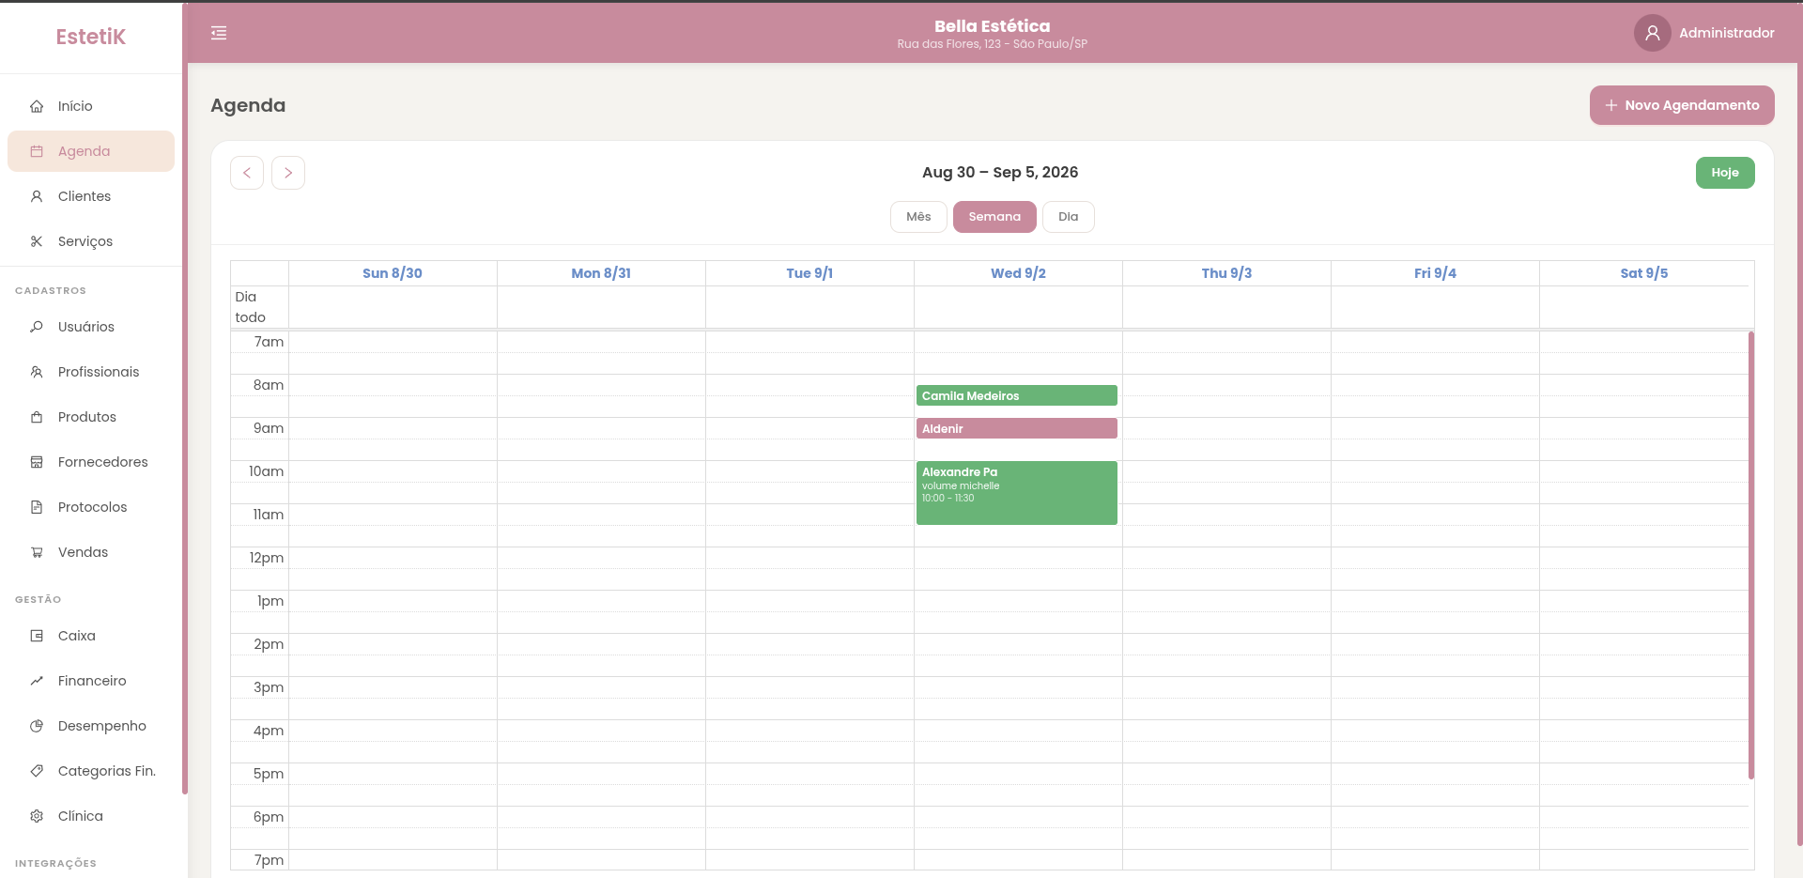The width and height of the screenshot is (1803, 878).
Task: Click the Vendas cart icon
Action: pyautogui.click(x=37, y=552)
